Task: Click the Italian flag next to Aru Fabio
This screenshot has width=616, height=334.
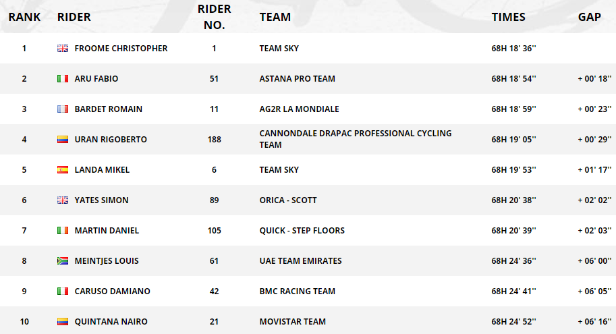Action: [x=63, y=79]
